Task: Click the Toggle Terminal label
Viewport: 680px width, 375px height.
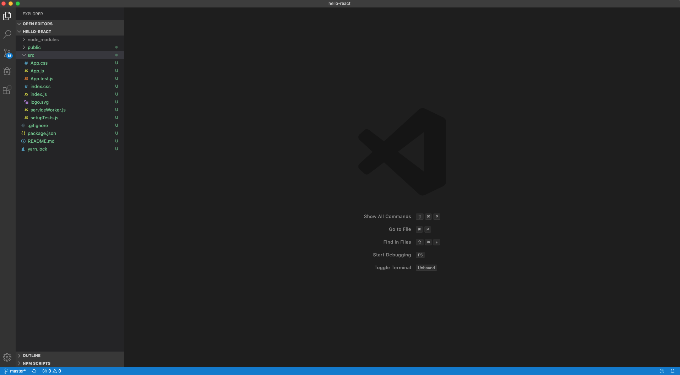Action: pyautogui.click(x=393, y=268)
